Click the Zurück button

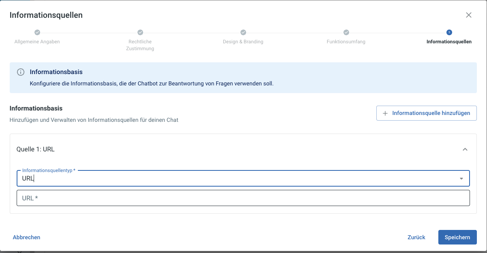(x=416, y=237)
